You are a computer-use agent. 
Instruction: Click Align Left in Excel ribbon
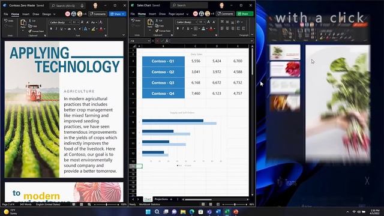click(x=222, y=28)
